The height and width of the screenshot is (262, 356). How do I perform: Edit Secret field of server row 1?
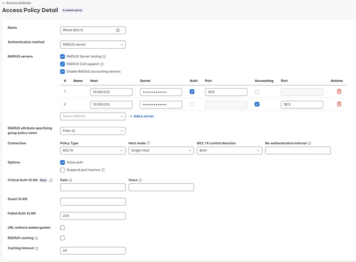(161, 92)
